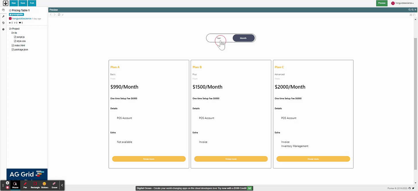The image size is (418, 191).
Task: Select the Rectangle annotation tool
Action: click(x=35, y=185)
